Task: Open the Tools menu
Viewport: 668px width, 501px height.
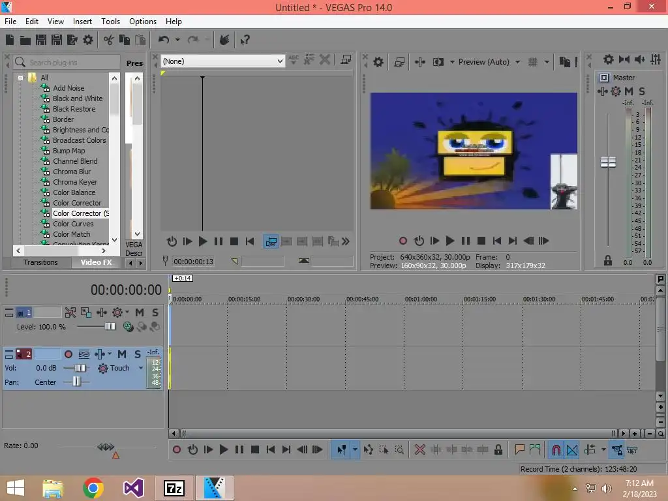Action: coord(110,22)
